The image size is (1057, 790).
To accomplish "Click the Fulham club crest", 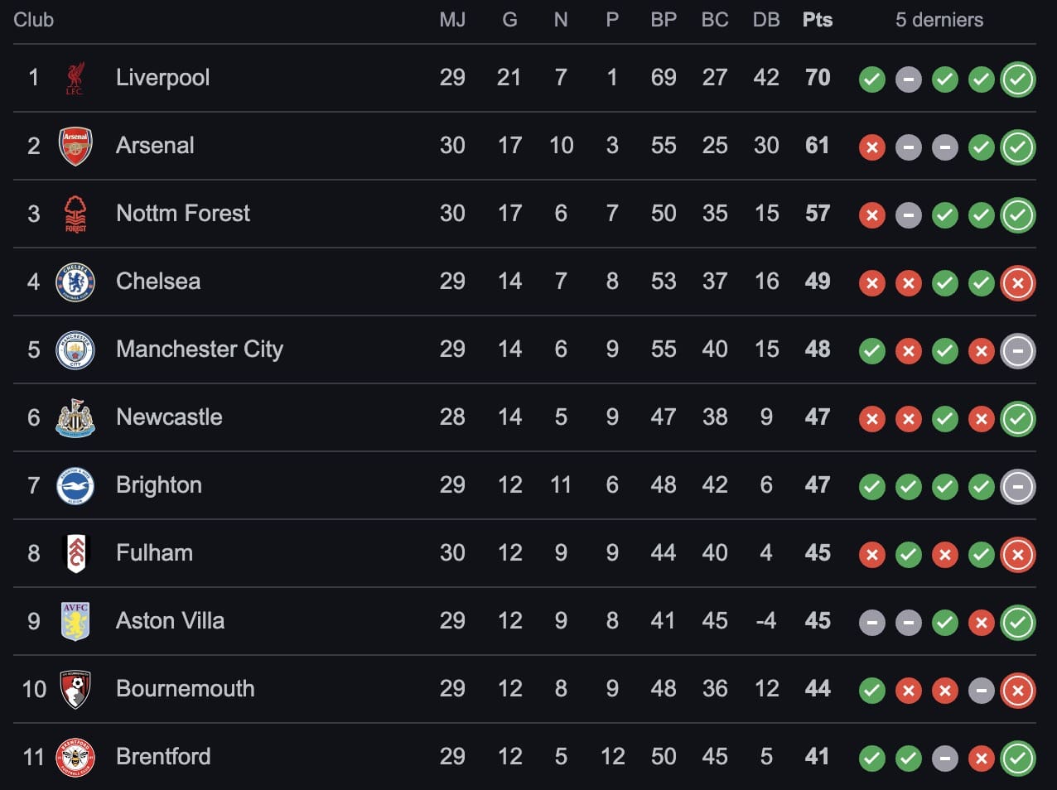I will (x=75, y=553).
